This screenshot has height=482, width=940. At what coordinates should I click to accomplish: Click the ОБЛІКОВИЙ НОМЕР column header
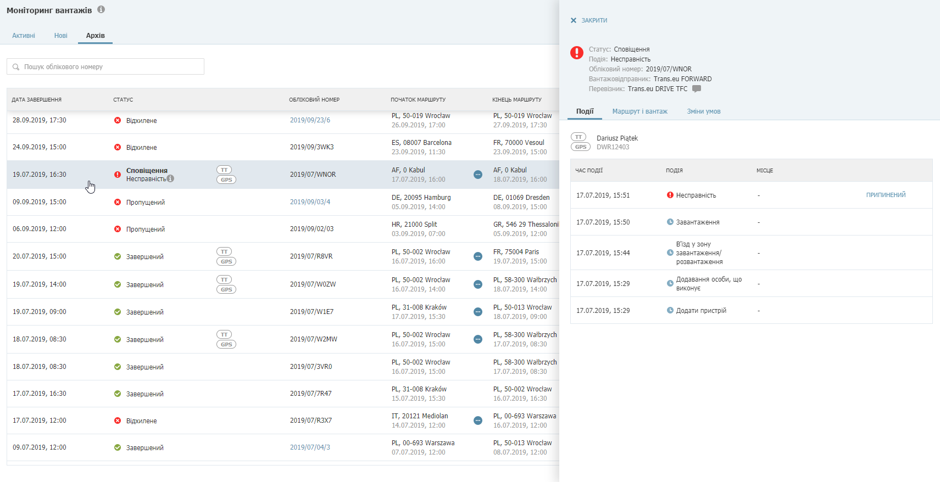click(314, 100)
